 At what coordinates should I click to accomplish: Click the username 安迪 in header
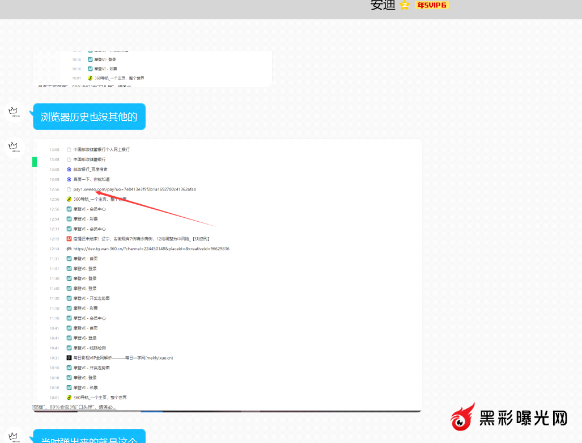(x=383, y=5)
